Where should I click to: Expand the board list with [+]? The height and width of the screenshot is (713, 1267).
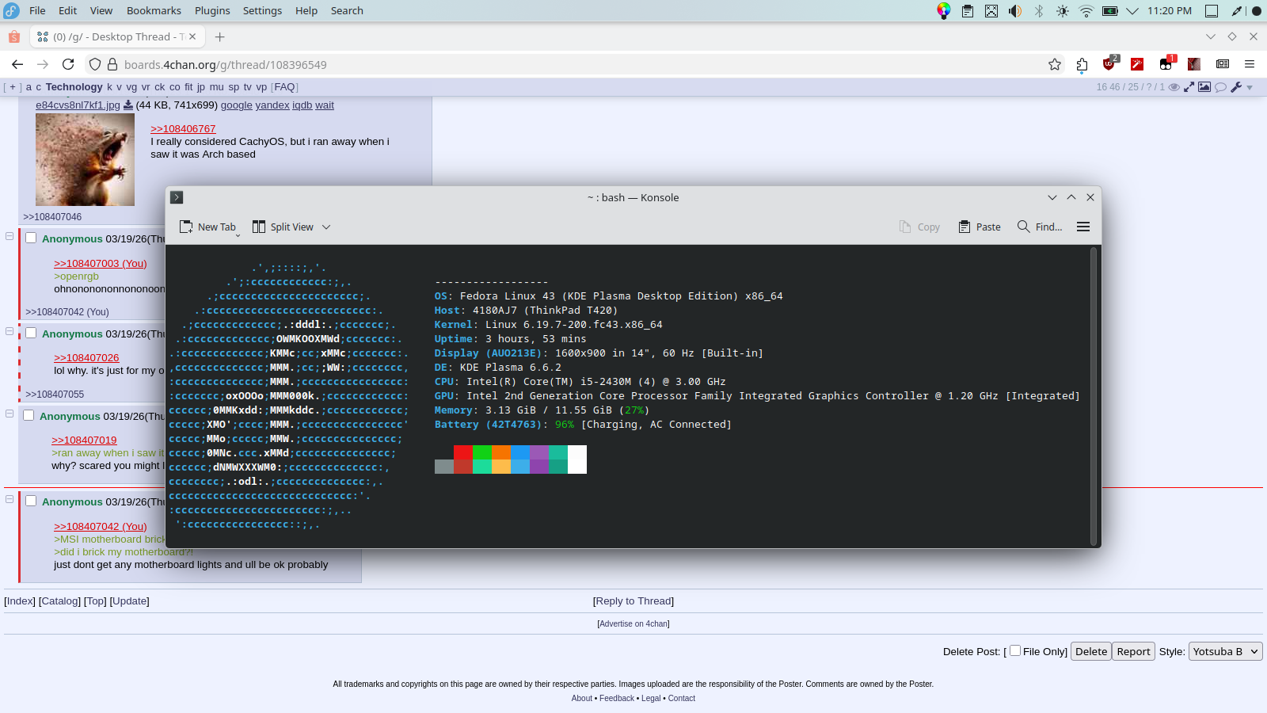pos(13,87)
